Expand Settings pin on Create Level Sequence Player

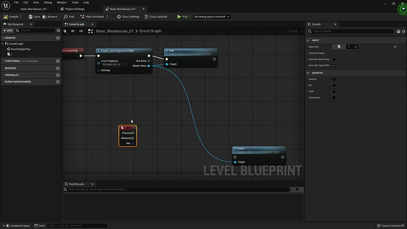coord(99,70)
